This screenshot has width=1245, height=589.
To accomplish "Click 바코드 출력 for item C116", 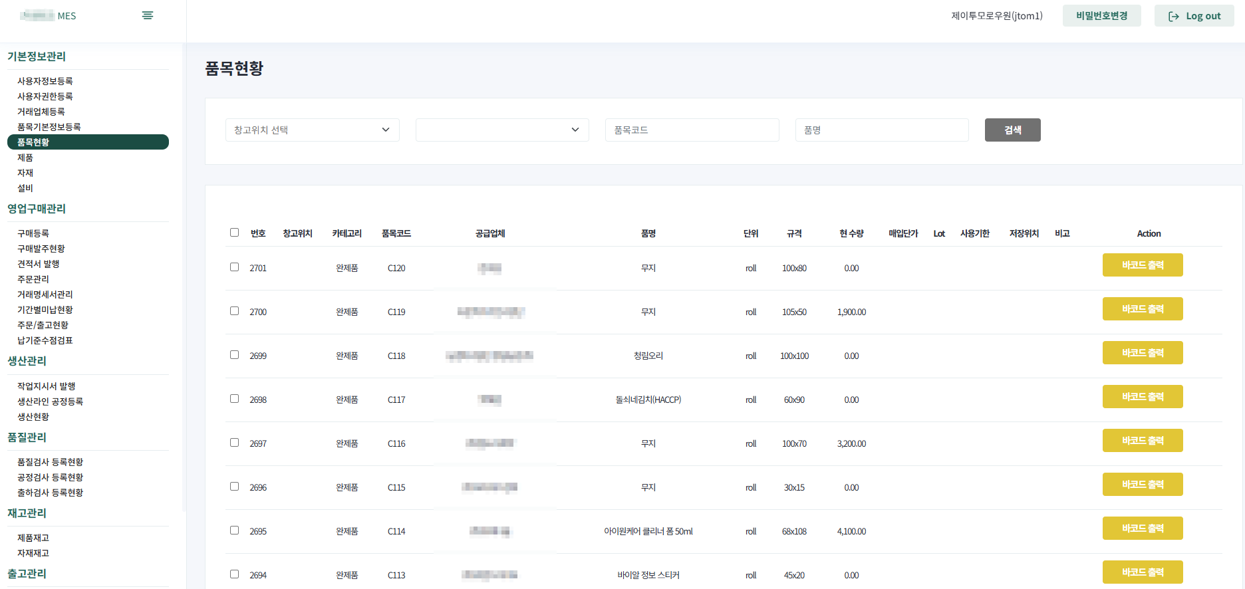I will pos(1142,441).
